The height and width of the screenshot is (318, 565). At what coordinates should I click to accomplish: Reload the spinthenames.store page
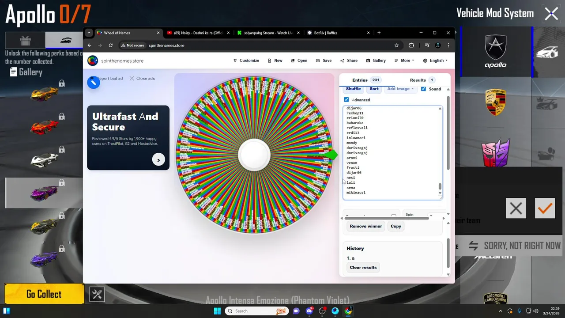pyautogui.click(x=110, y=45)
